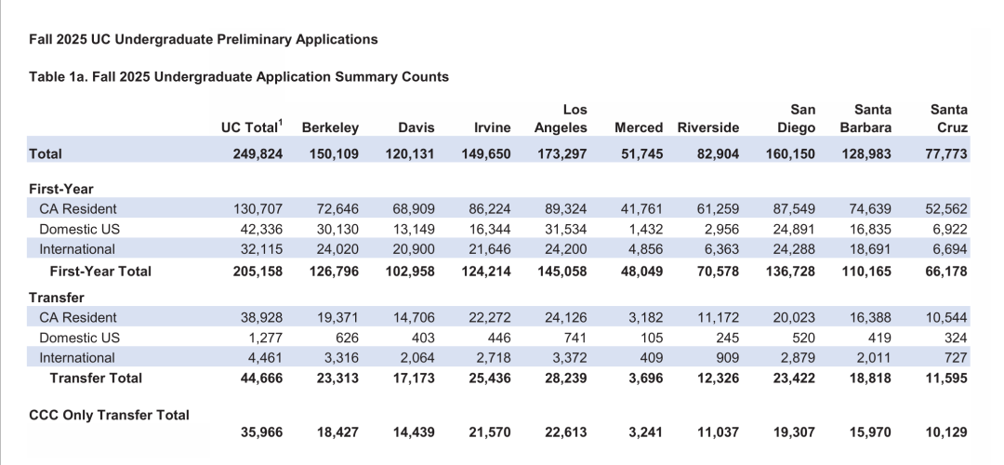Select Merced First-Year Domestic US value 1,432
Image resolution: width=1004 pixels, height=465 pixels.
(x=646, y=230)
